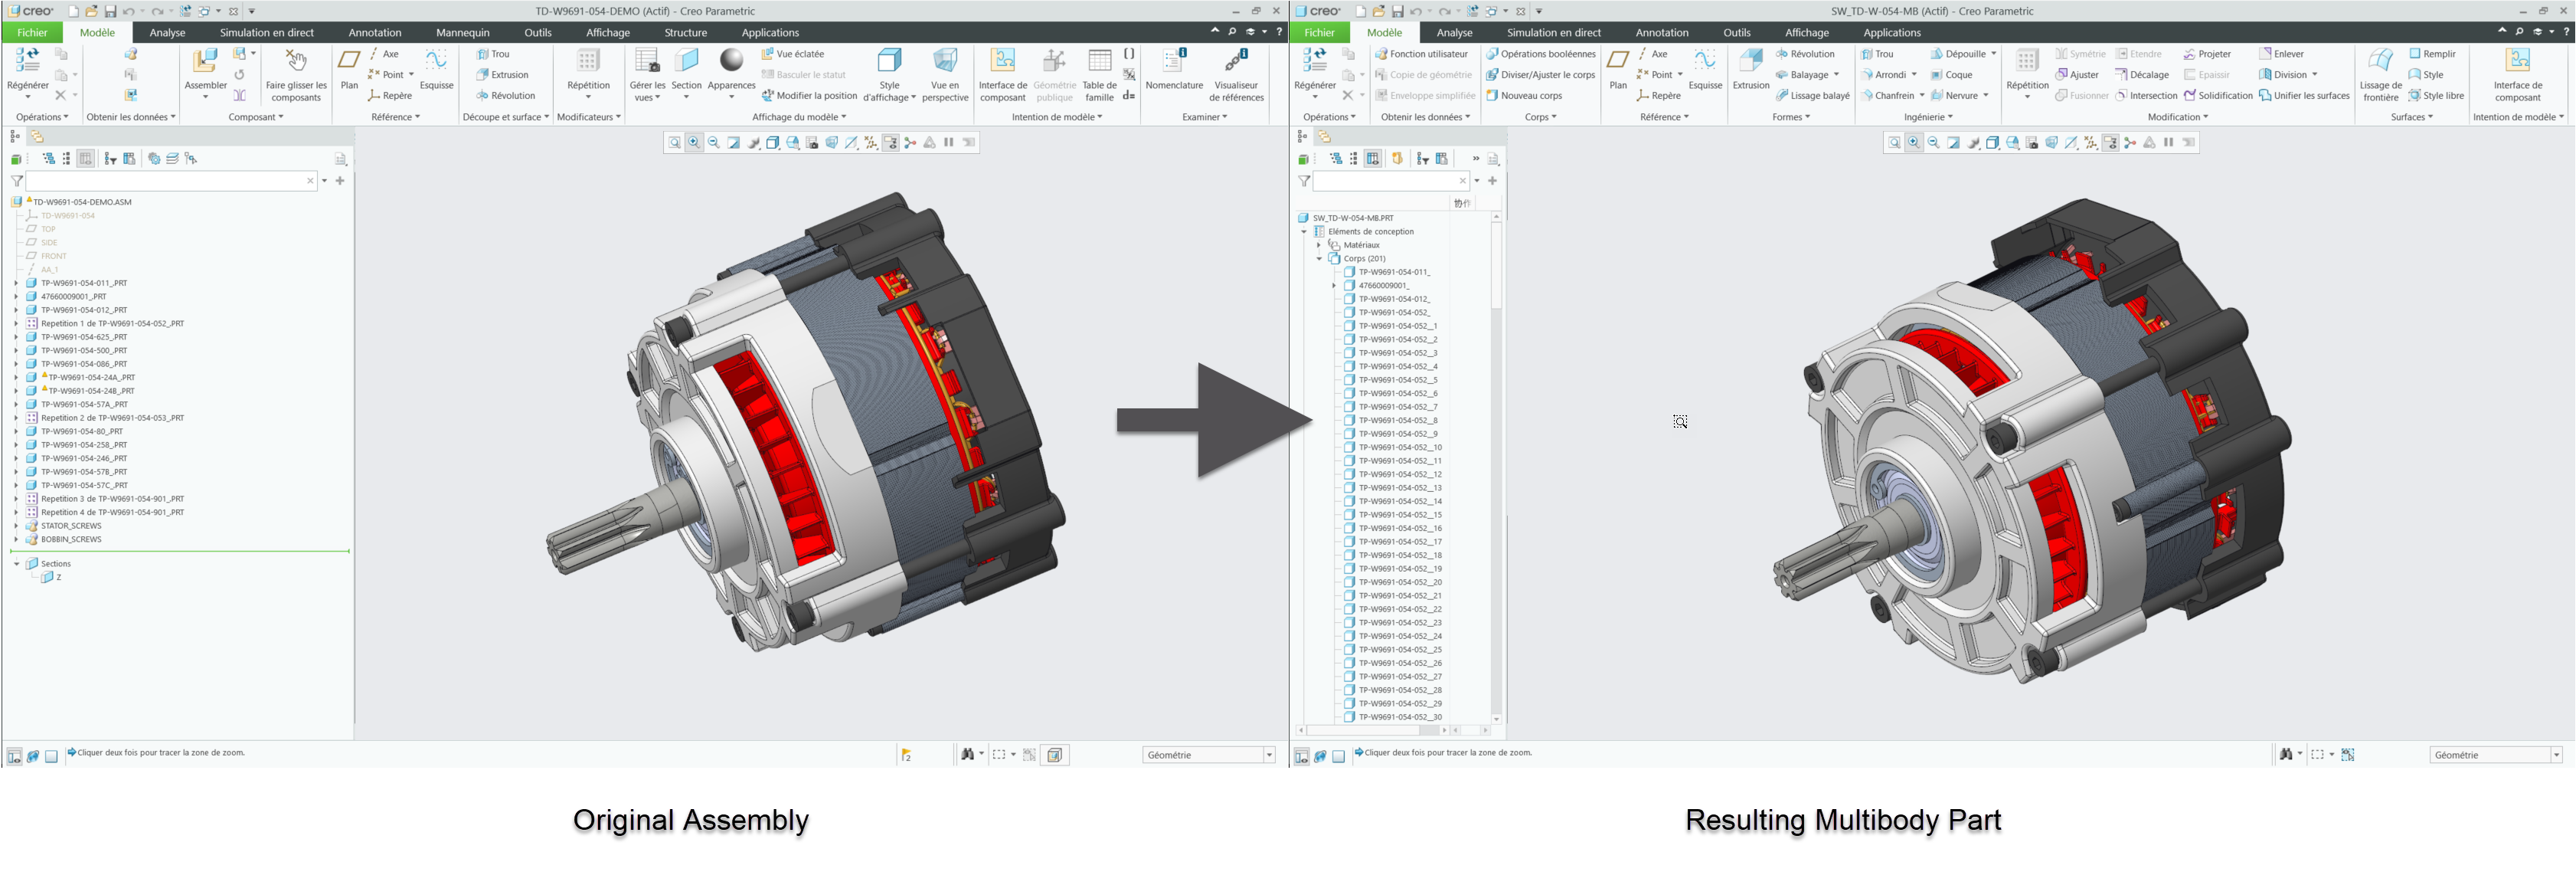Open Dépouille dropdown arrow
Image resolution: width=2576 pixels, height=875 pixels.
pos(1993,54)
